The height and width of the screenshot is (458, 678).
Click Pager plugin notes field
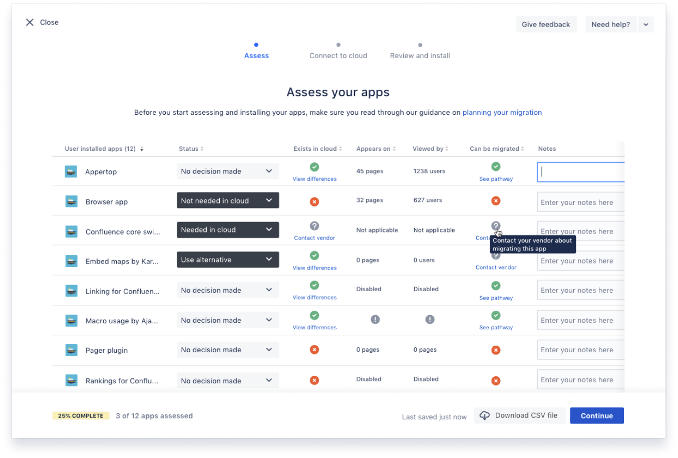(x=581, y=350)
